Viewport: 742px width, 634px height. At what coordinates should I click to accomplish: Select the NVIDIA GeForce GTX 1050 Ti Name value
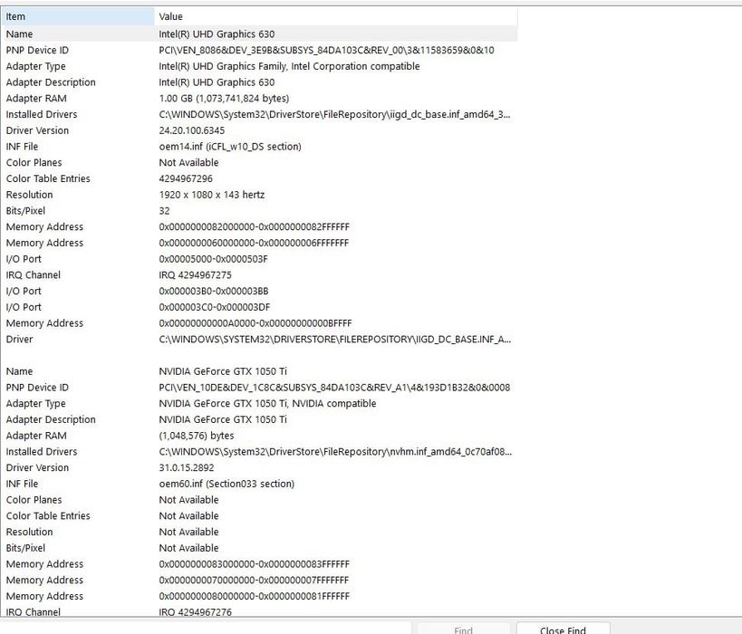click(223, 371)
